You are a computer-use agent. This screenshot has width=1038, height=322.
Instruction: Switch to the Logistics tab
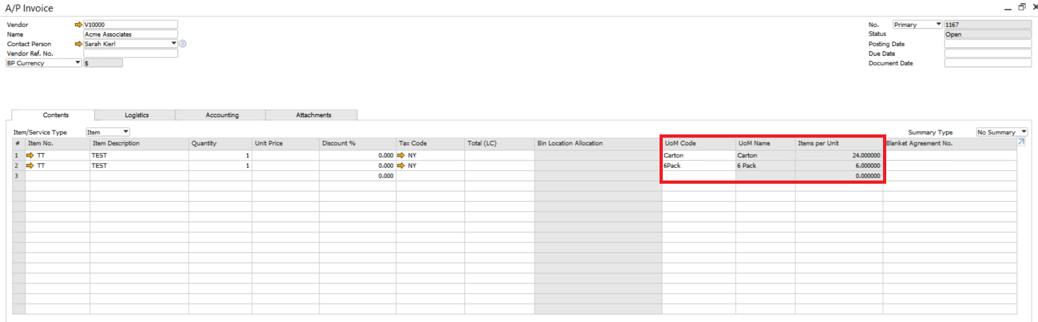click(136, 115)
